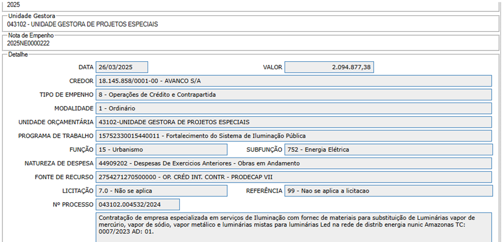Select the Nº PROCESSO field 043102.004532/2024
Image resolution: width=503 pixels, height=242 pixels.
click(x=137, y=205)
